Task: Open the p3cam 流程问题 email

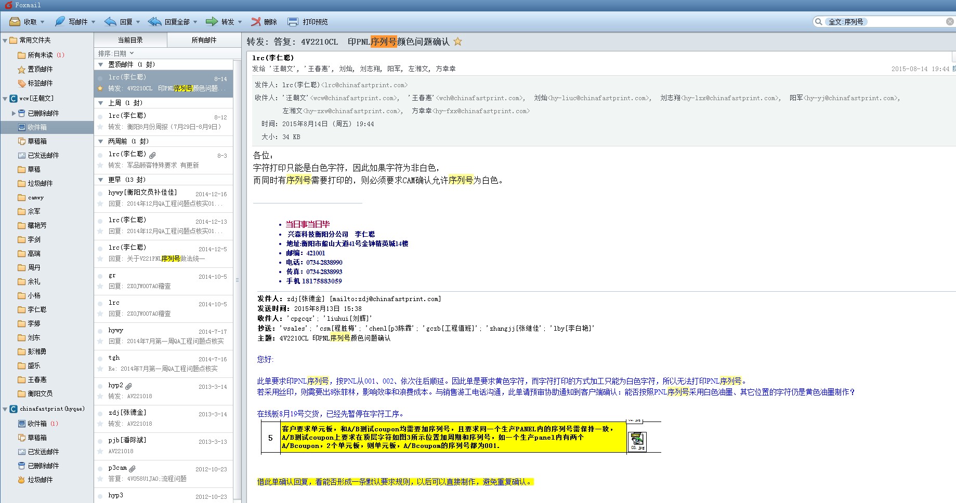Action: pos(164,474)
